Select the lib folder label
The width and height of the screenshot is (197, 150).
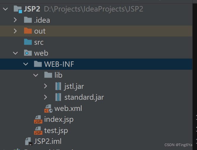[58, 75]
